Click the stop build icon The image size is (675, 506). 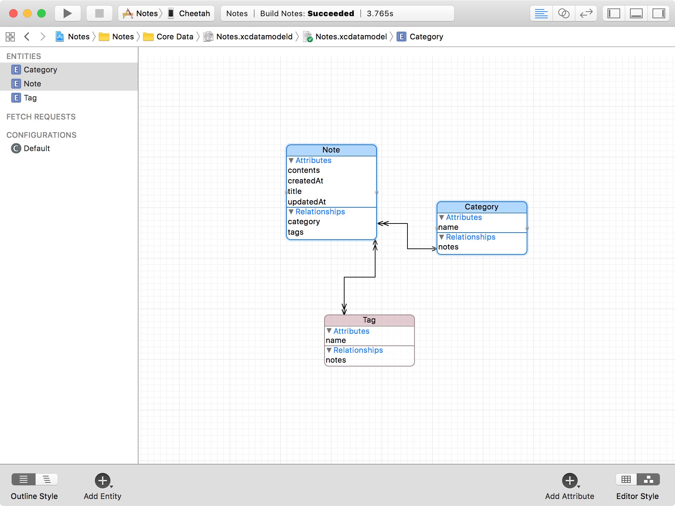tap(99, 13)
